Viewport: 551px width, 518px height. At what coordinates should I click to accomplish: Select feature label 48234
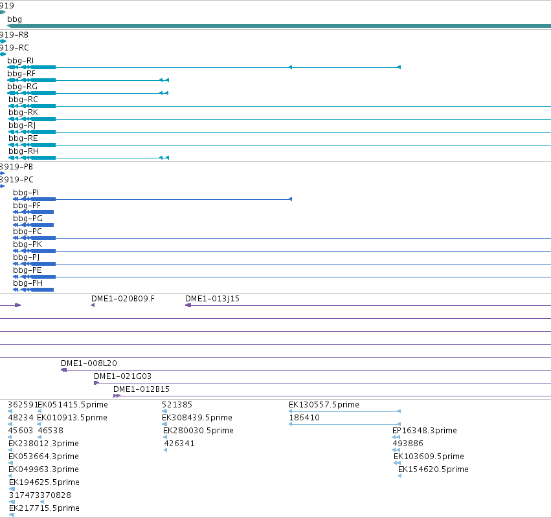tap(21, 418)
